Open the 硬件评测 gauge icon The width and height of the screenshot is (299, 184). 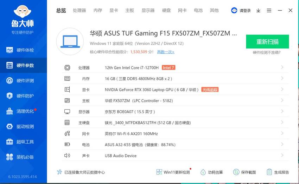pos(9,80)
